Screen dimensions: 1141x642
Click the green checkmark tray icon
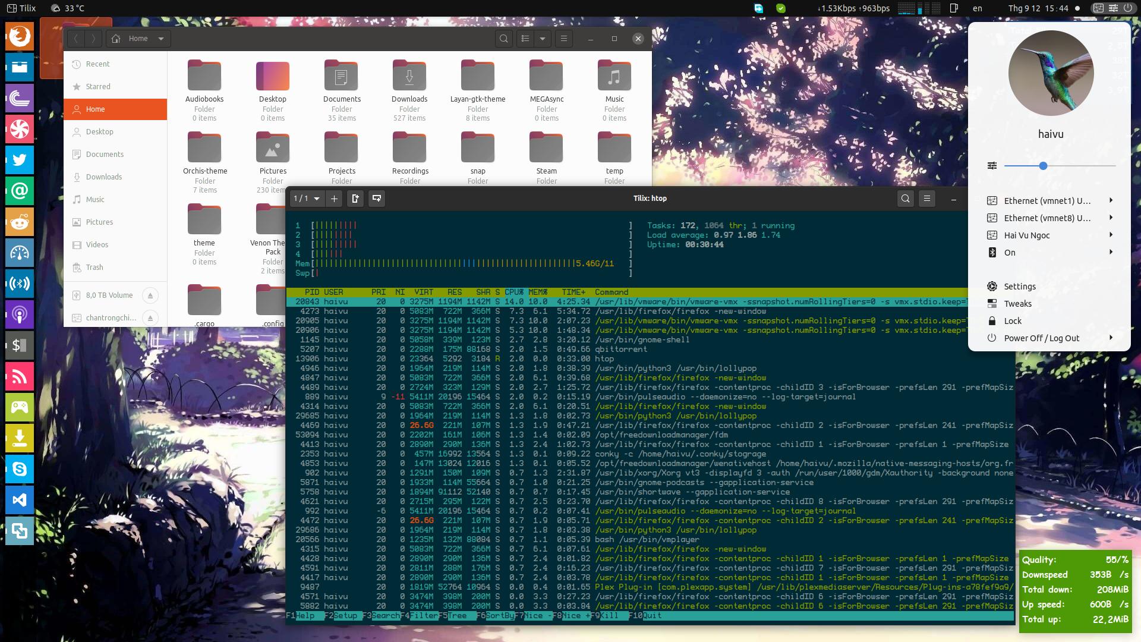click(x=781, y=8)
